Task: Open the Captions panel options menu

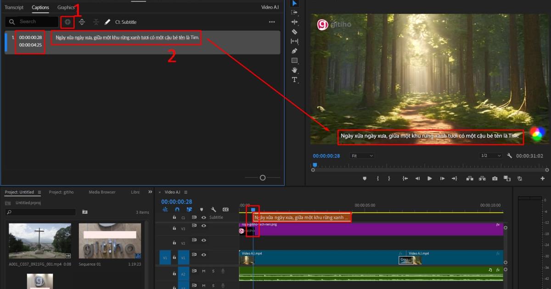Action: pyautogui.click(x=272, y=22)
